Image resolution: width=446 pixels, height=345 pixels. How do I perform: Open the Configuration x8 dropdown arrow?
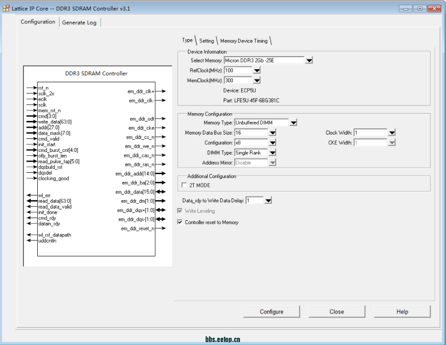(272, 142)
